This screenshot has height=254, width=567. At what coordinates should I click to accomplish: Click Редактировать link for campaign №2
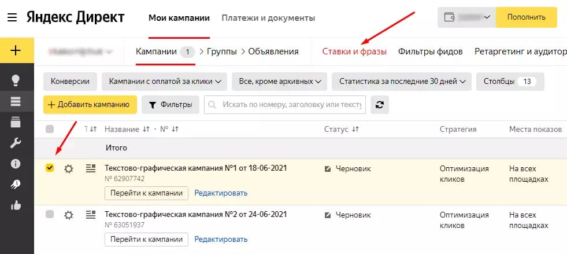(221, 240)
